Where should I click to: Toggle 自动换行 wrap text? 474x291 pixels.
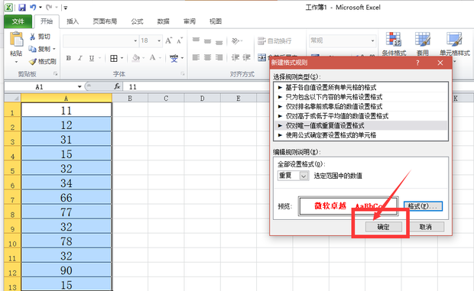click(x=274, y=40)
